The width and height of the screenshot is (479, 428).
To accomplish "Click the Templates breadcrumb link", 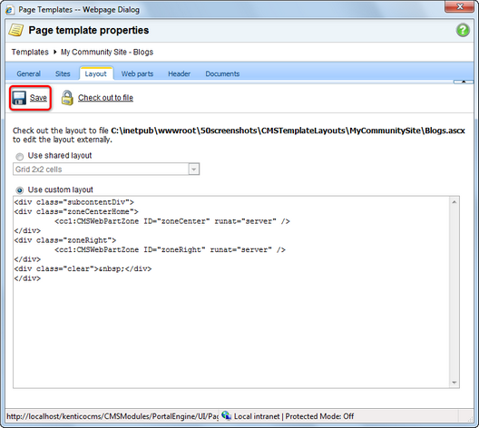I will pyautogui.click(x=30, y=52).
